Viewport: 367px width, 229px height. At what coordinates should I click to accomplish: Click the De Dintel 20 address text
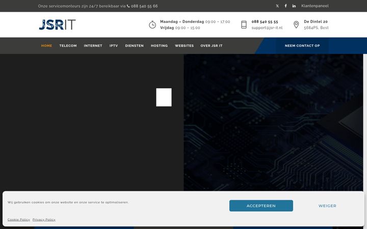click(x=316, y=21)
